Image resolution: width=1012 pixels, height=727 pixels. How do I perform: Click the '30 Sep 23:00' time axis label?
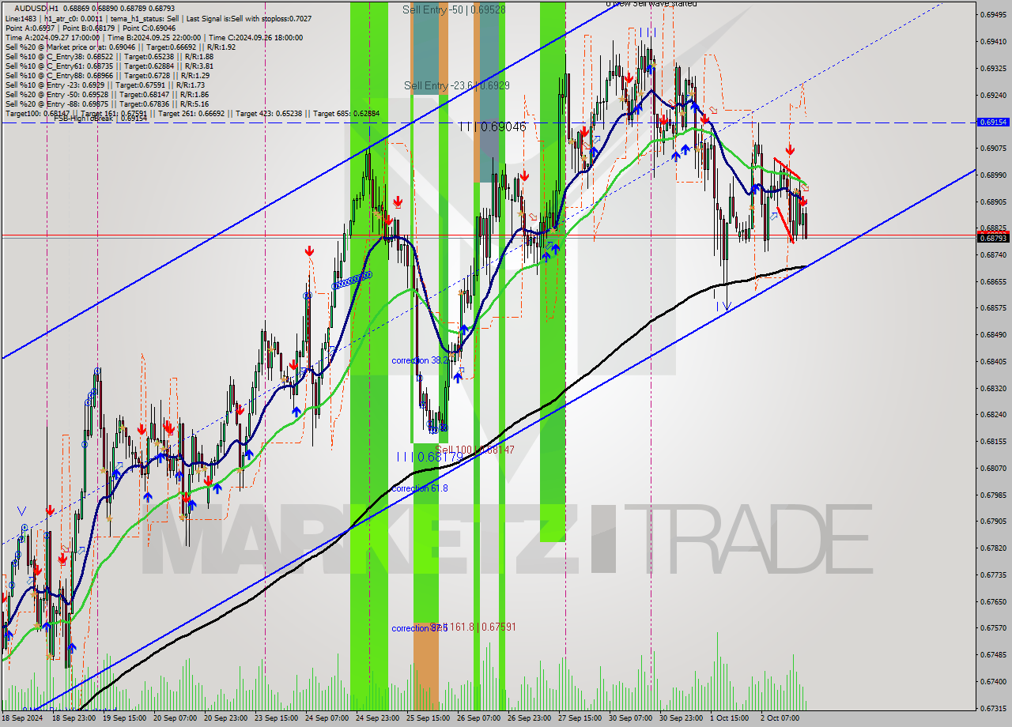click(x=682, y=719)
